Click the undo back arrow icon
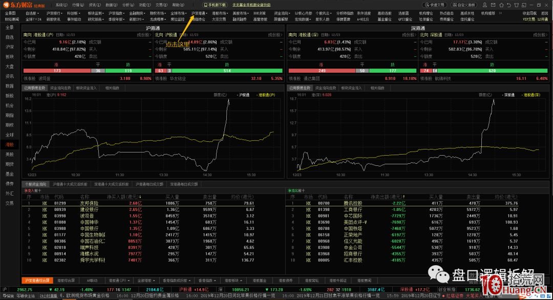 509,5
